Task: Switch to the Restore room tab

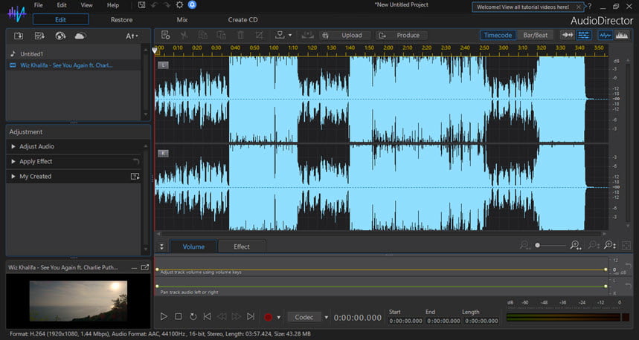Action: tap(121, 19)
